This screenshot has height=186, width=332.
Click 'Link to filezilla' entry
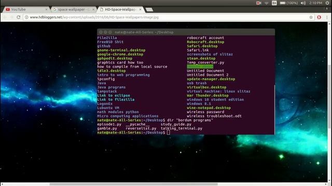(x=116, y=100)
